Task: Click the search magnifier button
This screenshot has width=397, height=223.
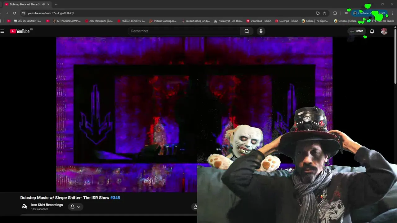Action: 247,31
